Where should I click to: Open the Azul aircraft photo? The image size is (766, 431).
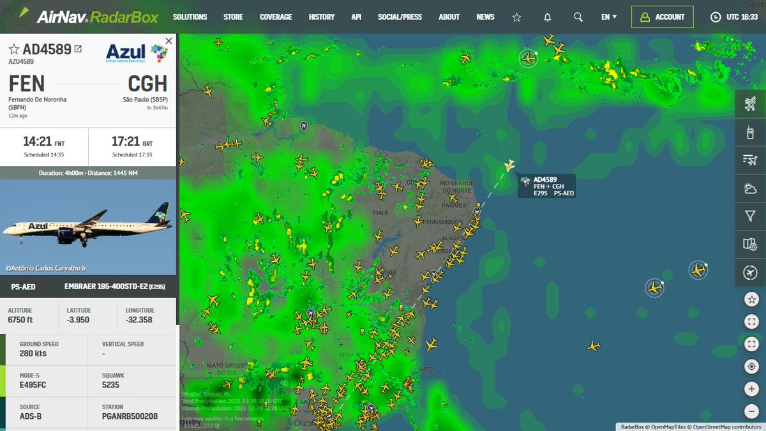tap(87, 227)
